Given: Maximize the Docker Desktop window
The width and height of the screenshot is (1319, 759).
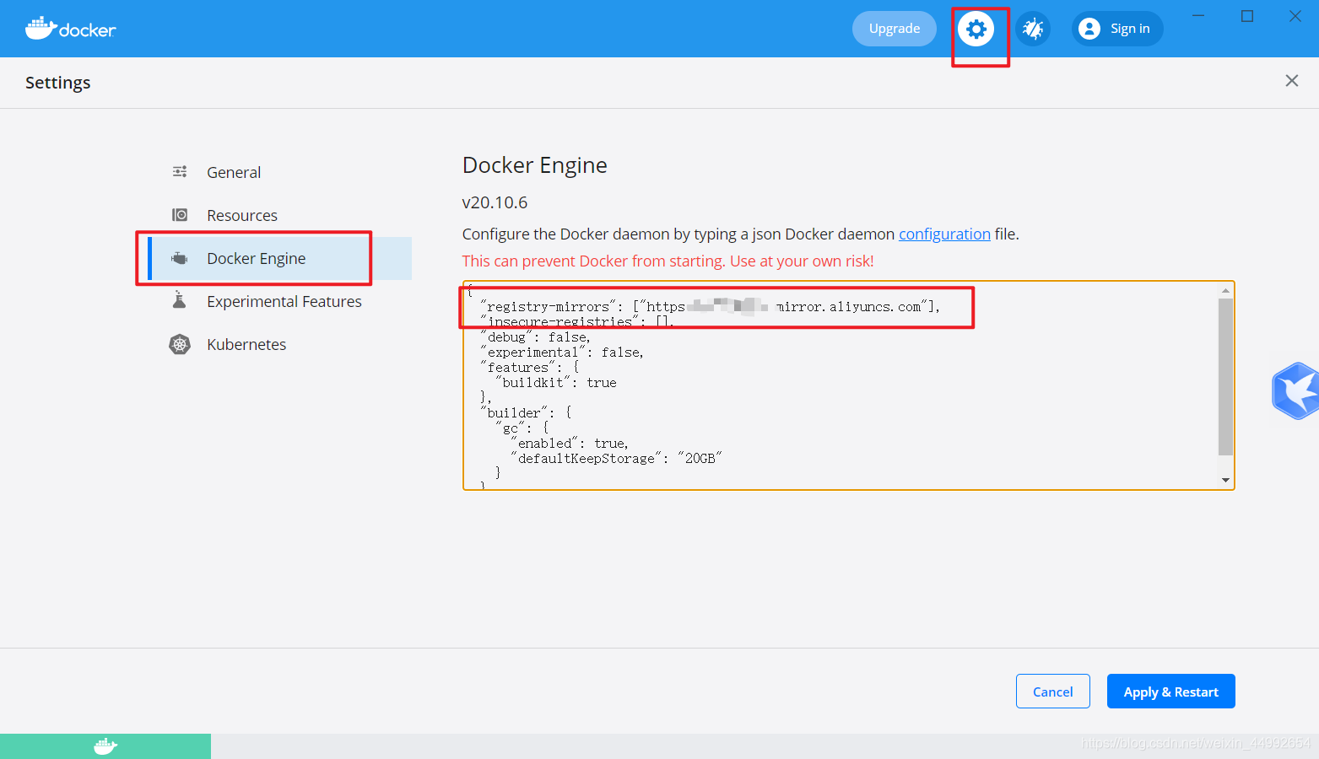Looking at the screenshot, I should click(x=1247, y=16).
